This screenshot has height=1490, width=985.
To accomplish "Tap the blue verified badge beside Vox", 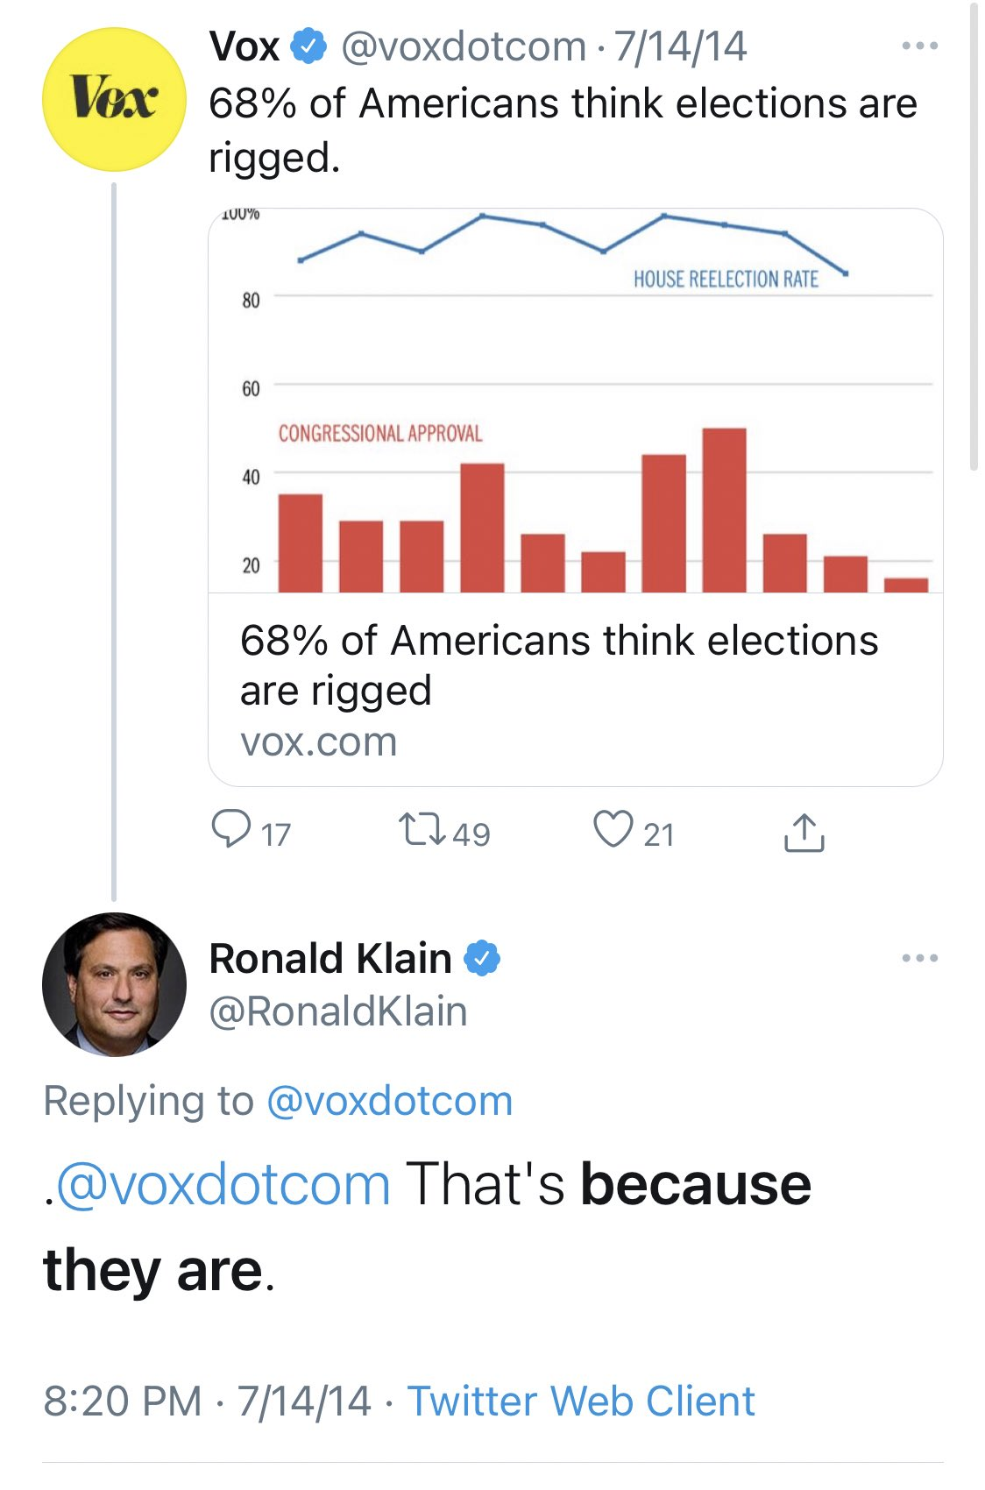I will 308,46.
